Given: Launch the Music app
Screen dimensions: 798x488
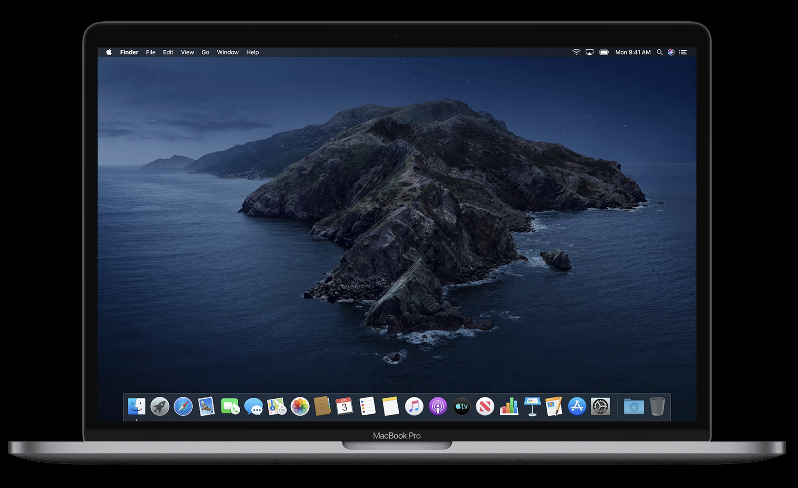Looking at the screenshot, I should click(x=414, y=407).
